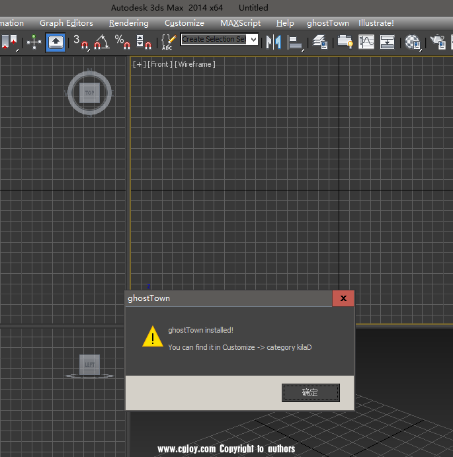
Task: Open the Illustrate! menu
Action: (x=376, y=23)
